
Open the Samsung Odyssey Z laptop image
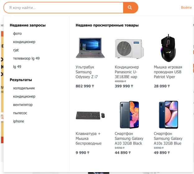pyautogui.click(x=90, y=48)
